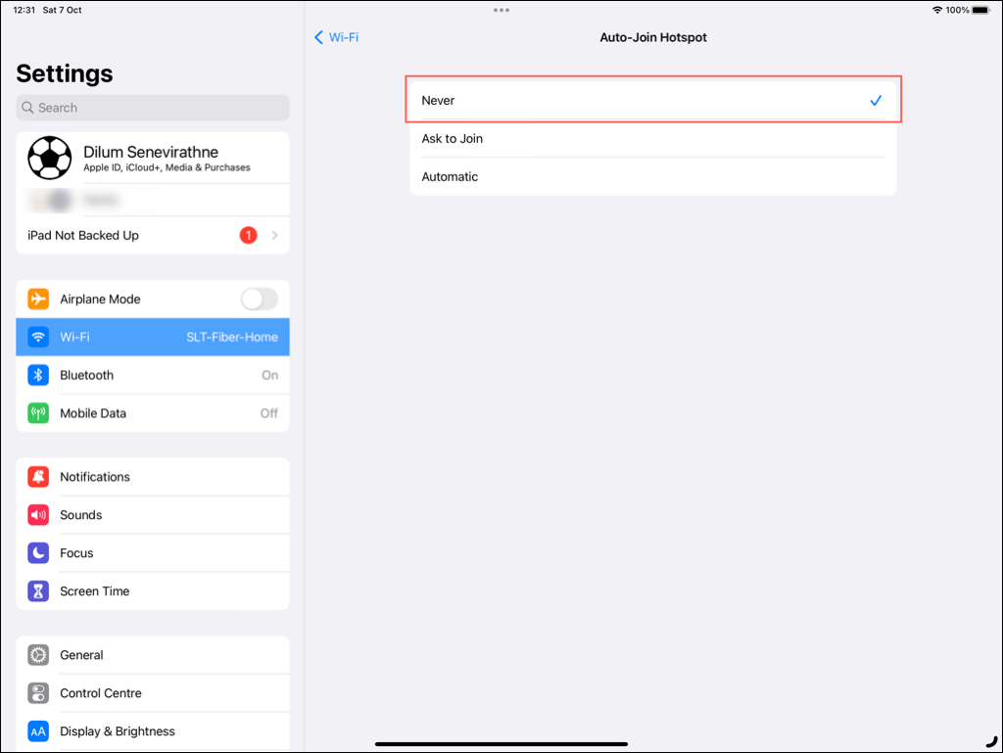Tap the Bluetooth On status text
Viewport: 1003px width, 753px height.
point(269,375)
